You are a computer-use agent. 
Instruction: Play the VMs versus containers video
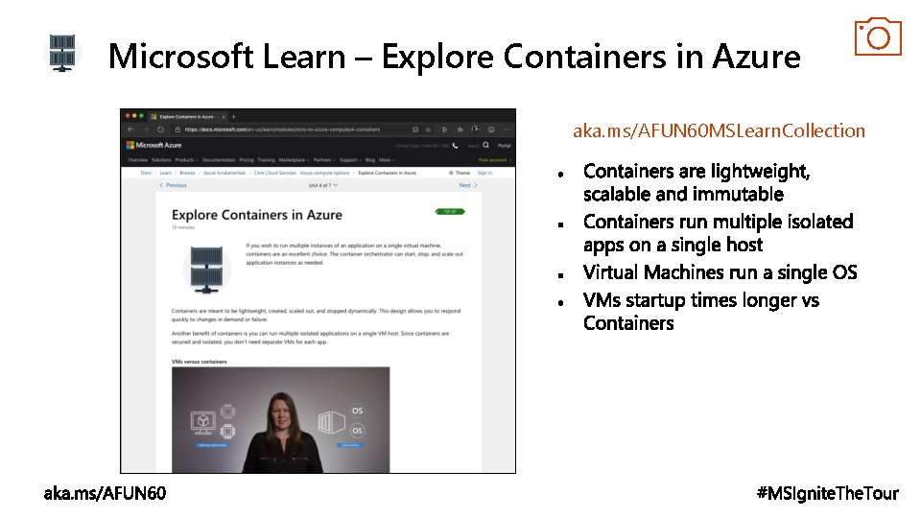tap(281, 420)
